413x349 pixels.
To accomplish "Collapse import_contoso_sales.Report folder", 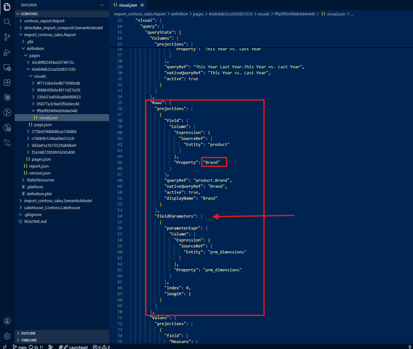I will pos(62,35).
